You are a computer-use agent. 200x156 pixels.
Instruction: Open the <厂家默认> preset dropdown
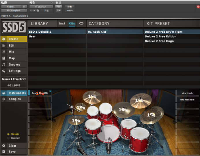coord(41,6)
